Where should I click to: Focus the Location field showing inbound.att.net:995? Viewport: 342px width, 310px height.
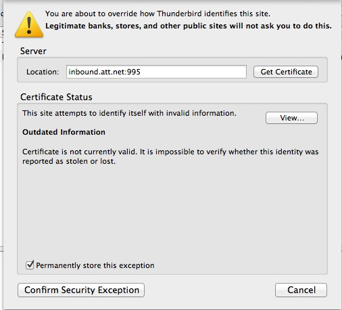tap(156, 72)
